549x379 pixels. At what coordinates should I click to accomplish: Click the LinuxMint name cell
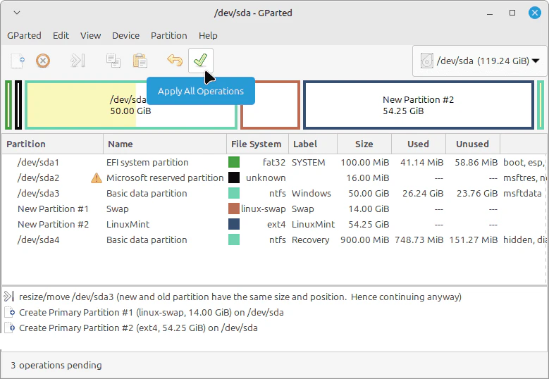click(x=128, y=224)
